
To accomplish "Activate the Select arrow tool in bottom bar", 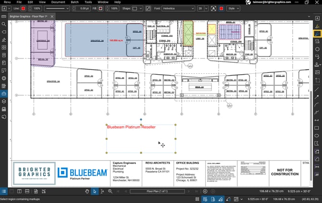I will coord(95,192).
